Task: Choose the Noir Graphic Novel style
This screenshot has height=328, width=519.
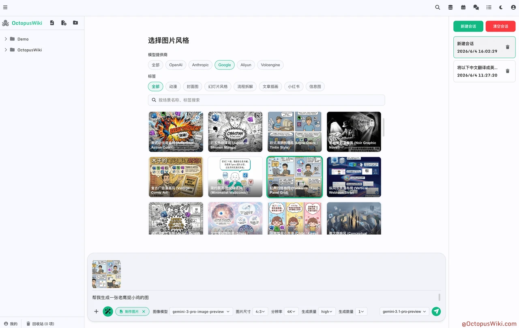Action: tap(354, 132)
